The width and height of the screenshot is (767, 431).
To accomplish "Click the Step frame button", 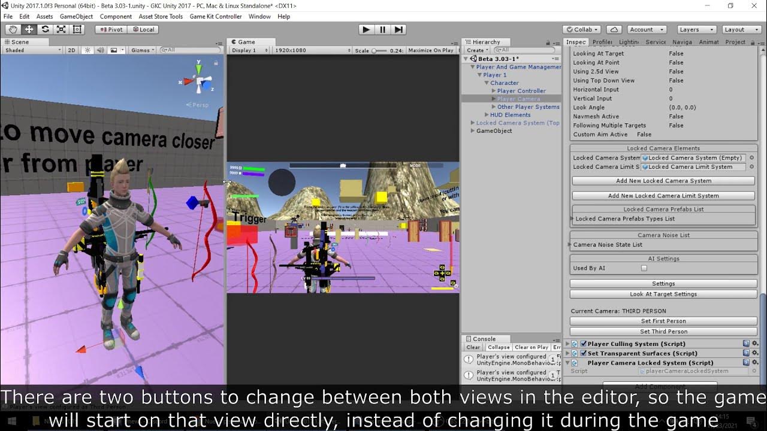I will point(398,29).
